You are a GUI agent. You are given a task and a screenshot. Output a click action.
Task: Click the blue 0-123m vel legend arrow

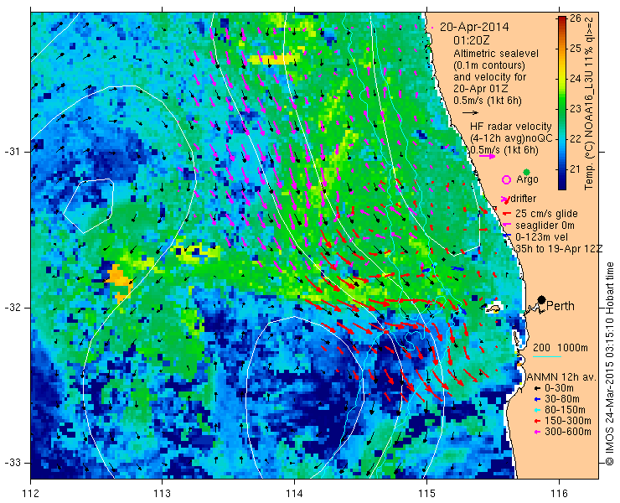[507, 236]
